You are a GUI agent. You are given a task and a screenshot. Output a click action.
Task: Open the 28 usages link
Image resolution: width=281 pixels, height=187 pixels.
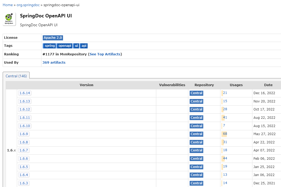tap(225, 109)
